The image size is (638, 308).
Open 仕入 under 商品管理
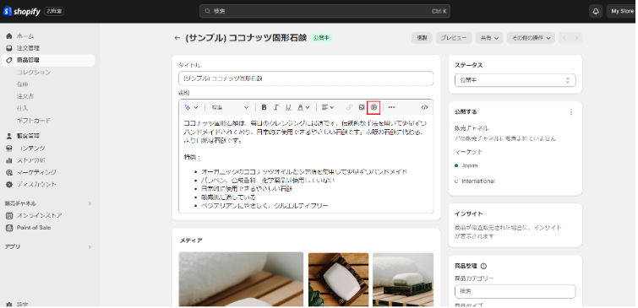[22, 109]
